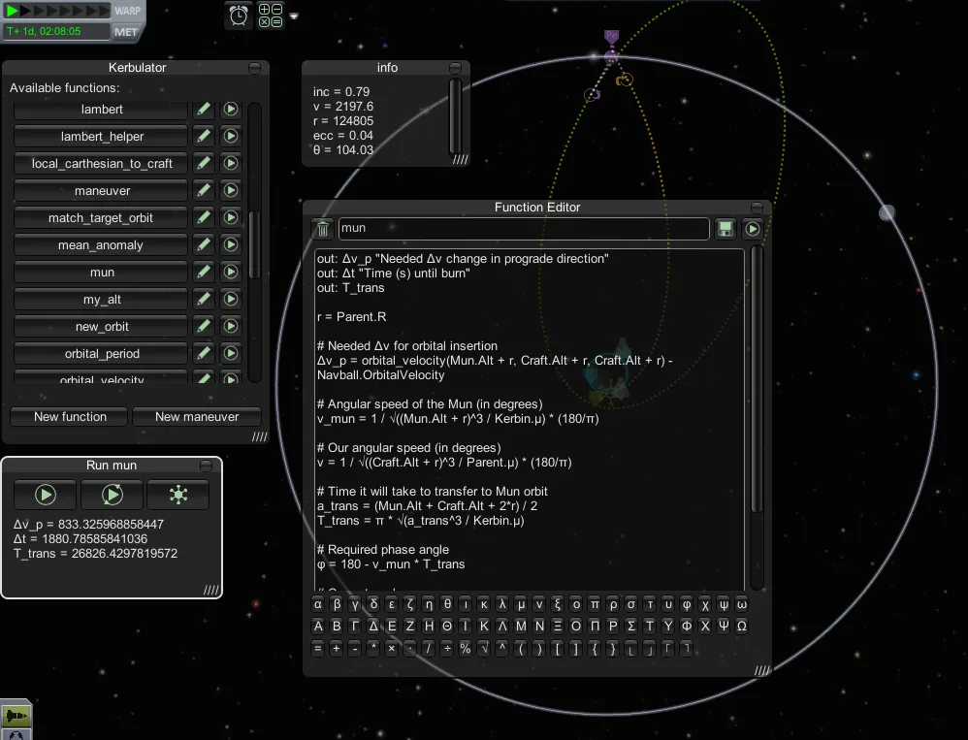Click inside the function code text area
The width and height of the screenshot is (968, 740).
pos(530,420)
